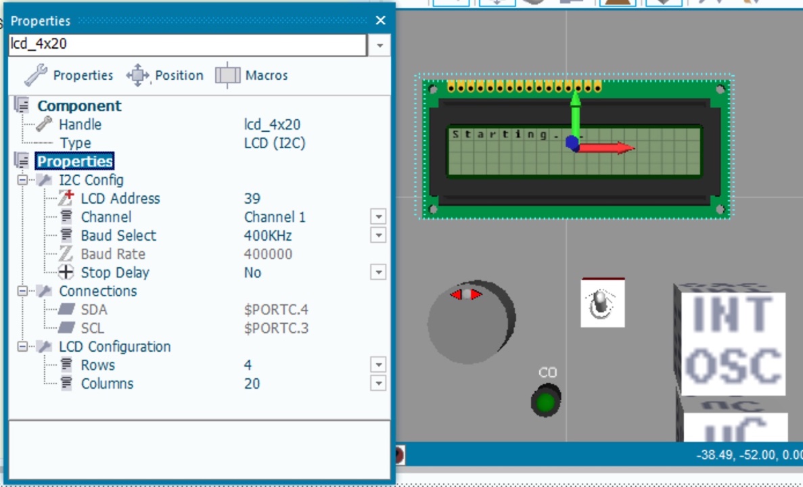Screen dimensions: 803x487
Task: Click the green C0 LED component
Action: point(546,401)
